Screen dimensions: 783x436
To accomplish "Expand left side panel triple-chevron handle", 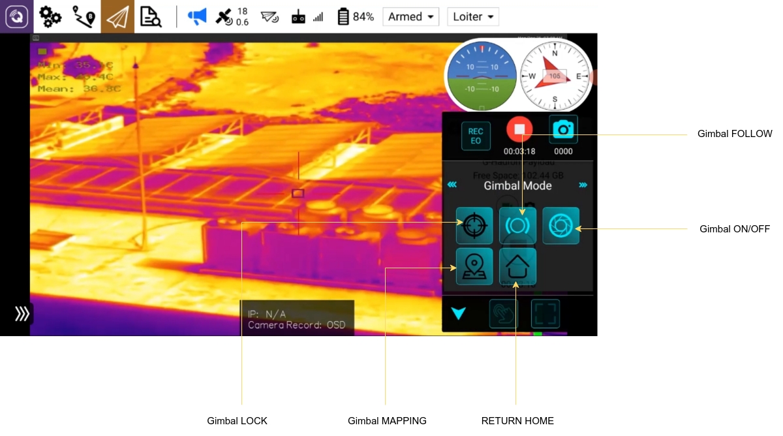I will click(22, 314).
